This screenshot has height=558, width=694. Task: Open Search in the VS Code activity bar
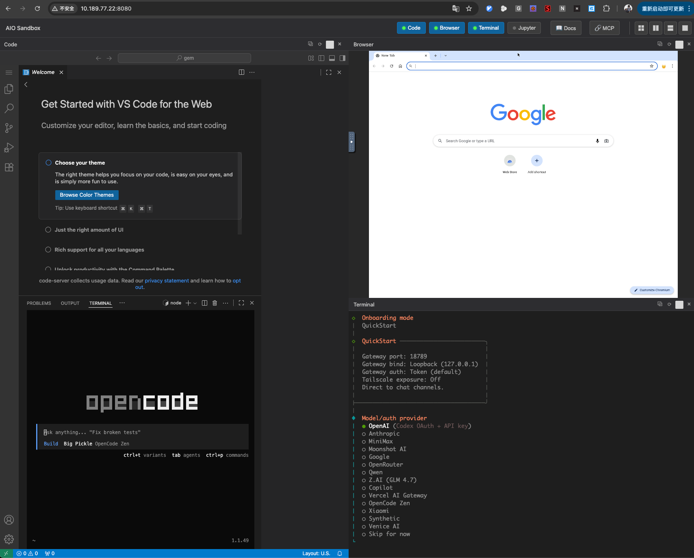click(9, 109)
